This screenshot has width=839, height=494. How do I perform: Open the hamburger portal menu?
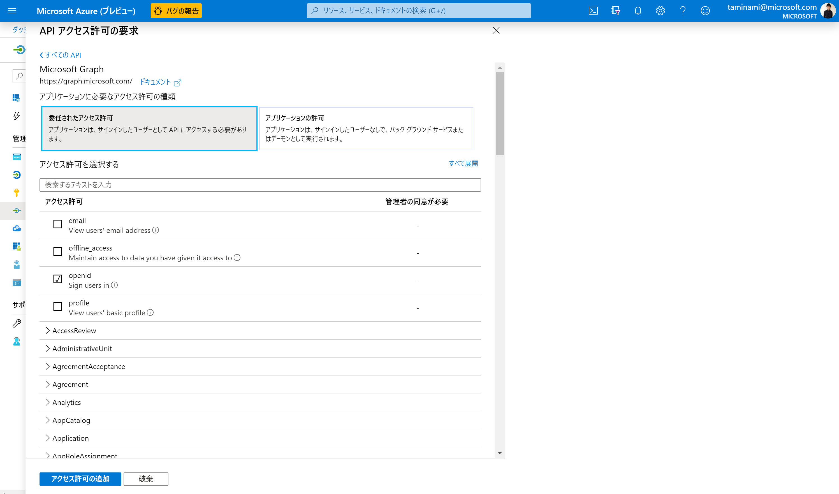click(x=12, y=11)
